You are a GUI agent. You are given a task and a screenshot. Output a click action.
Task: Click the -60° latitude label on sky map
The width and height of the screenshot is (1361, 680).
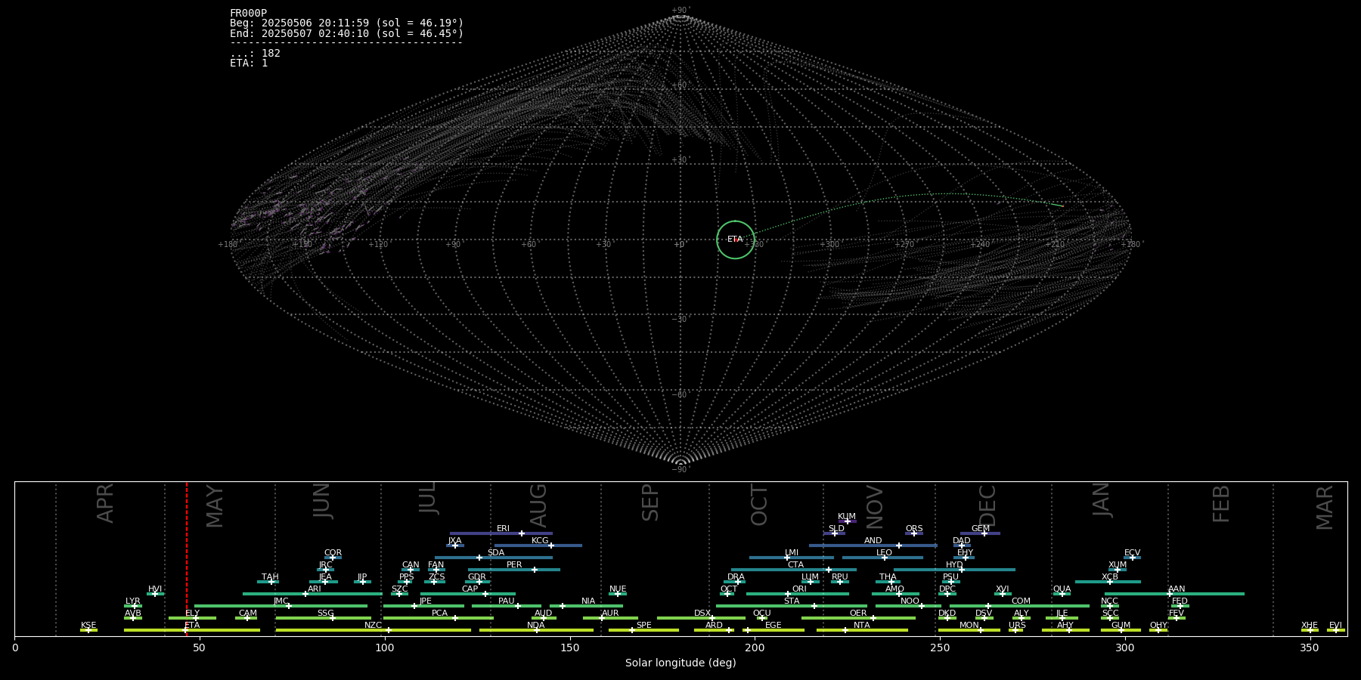tap(680, 394)
